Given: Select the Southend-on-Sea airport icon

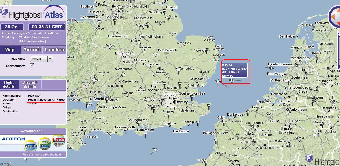Looking at the screenshot, I should pyautogui.click(x=192, y=98).
